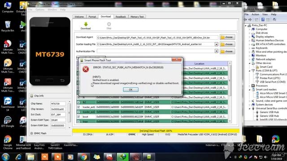Image resolution: width=287 pixels, height=161 pixels.
Task: Toggle the loader_ext2 partition checkbox
Action: click(x=78, y=112)
